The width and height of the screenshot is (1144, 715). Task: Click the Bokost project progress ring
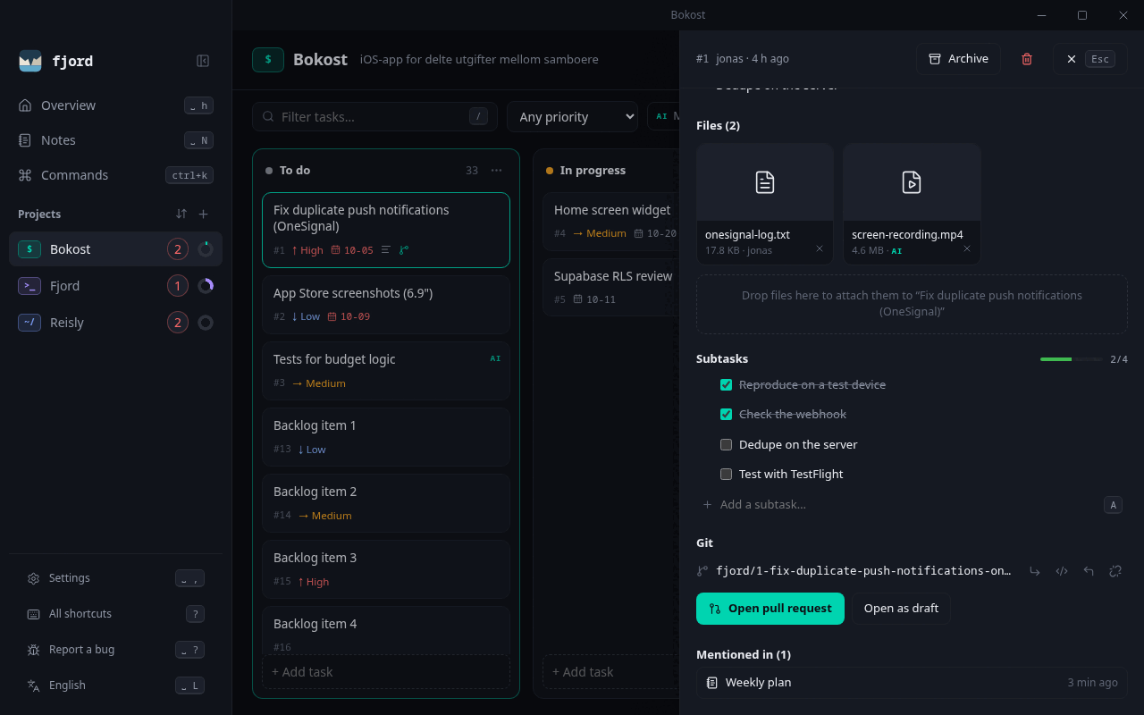coord(206,249)
